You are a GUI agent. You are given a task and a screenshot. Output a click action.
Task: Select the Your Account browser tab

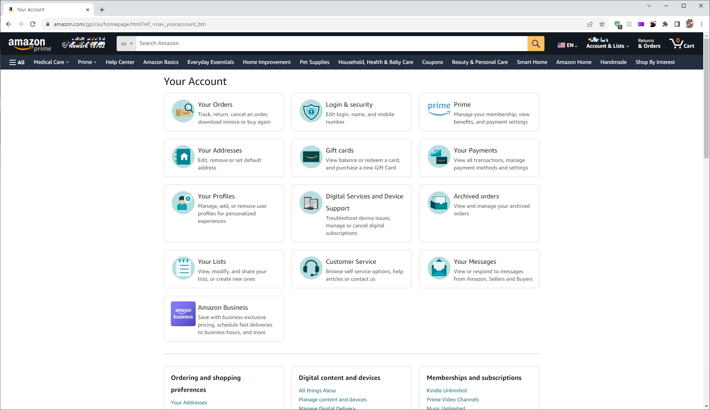click(48, 10)
